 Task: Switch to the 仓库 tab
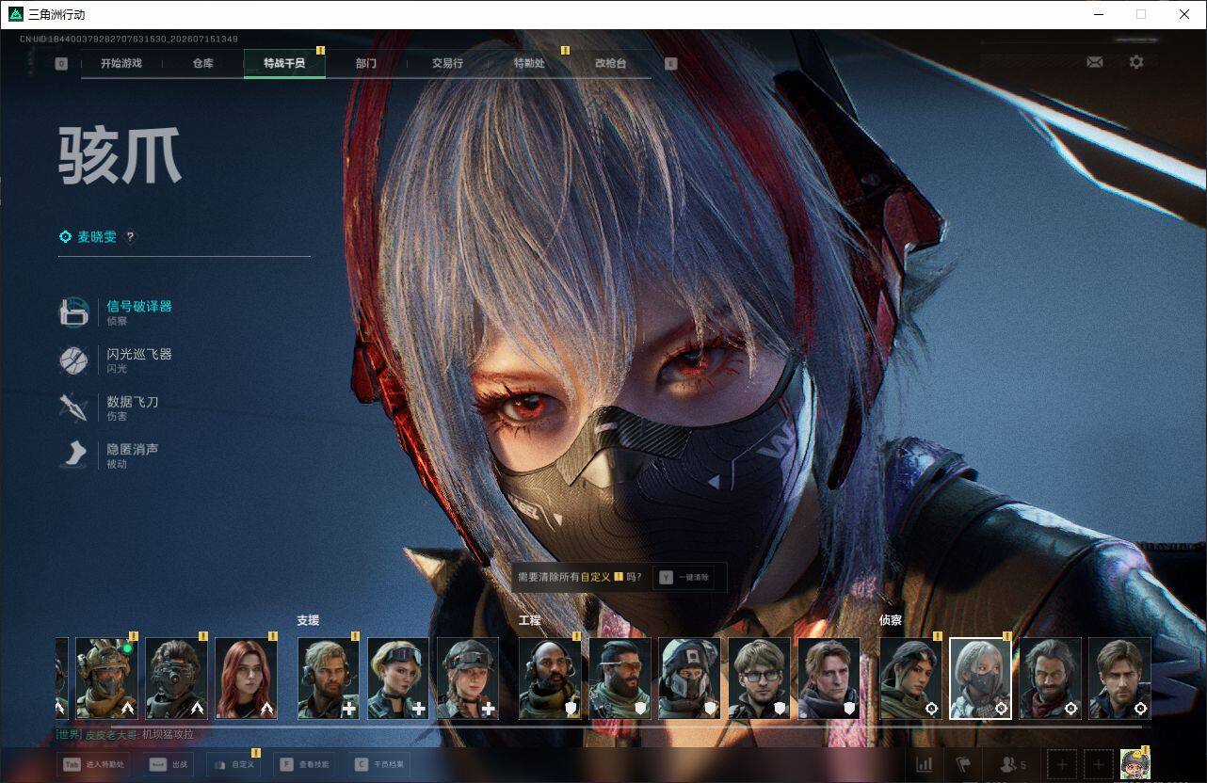click(x=203, y=63)
